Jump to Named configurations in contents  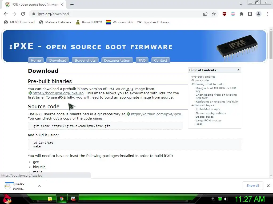tap(211, 113)
